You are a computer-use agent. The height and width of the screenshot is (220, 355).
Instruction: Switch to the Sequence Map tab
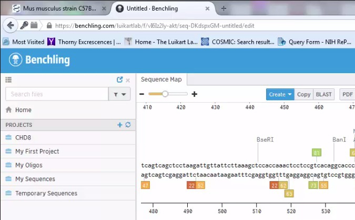(x=161, y=79)
